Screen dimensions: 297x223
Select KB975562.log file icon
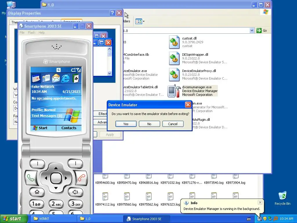click(148, 197)
